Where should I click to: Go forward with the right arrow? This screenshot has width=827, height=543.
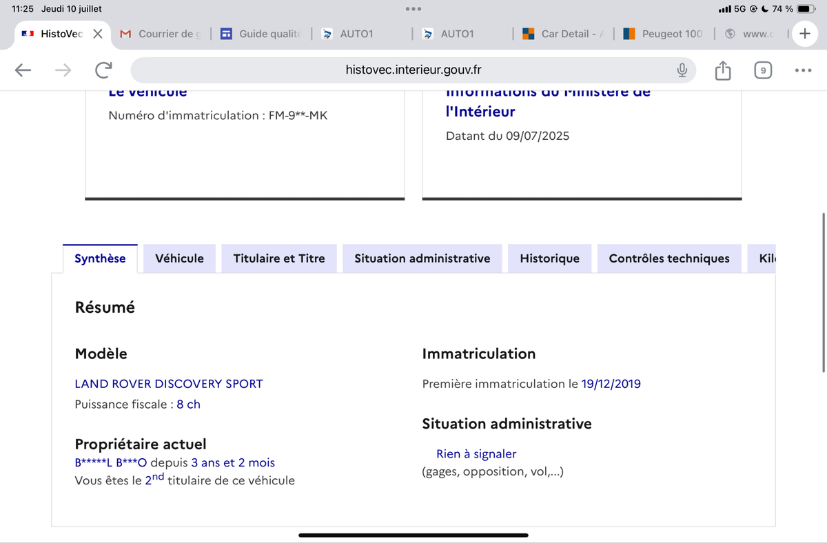point(63,70)
